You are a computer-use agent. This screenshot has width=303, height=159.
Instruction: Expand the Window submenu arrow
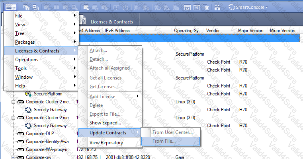75,77
